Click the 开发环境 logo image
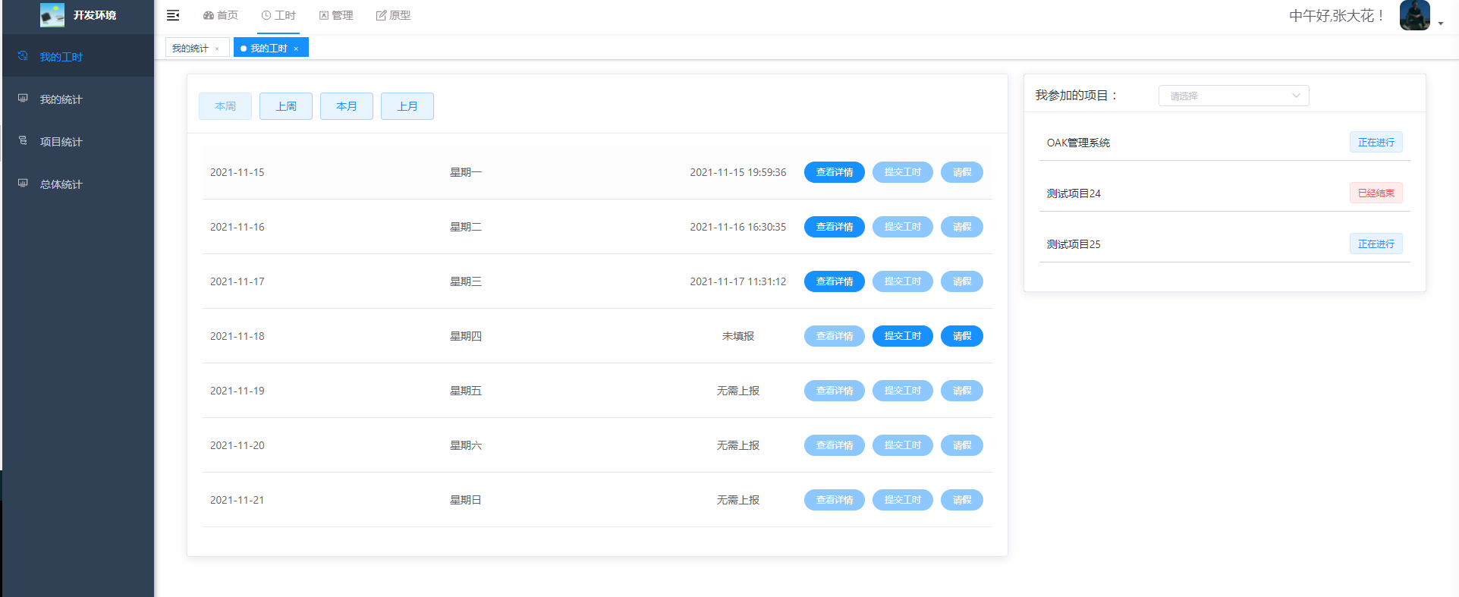This screenshot has height=597, width=1459. pyautogui.click(x=52, y=15)
